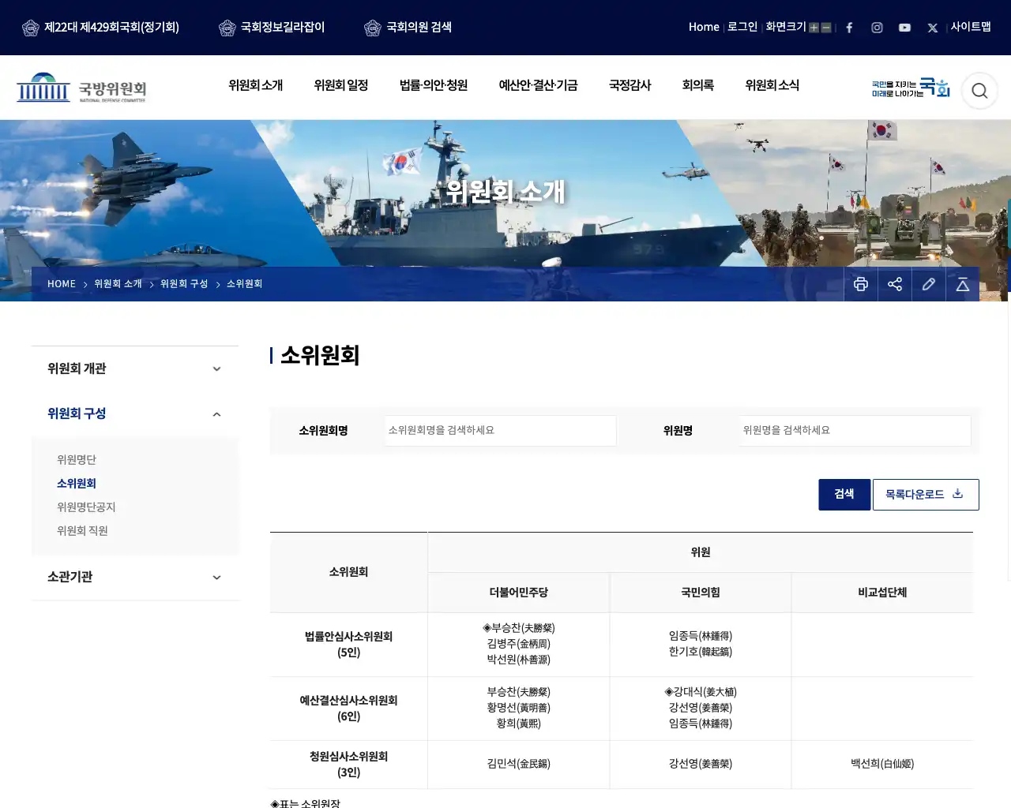
Task: Open the 위원회 소개 menu
Action: pyautogui.click(x=256, y=85)
